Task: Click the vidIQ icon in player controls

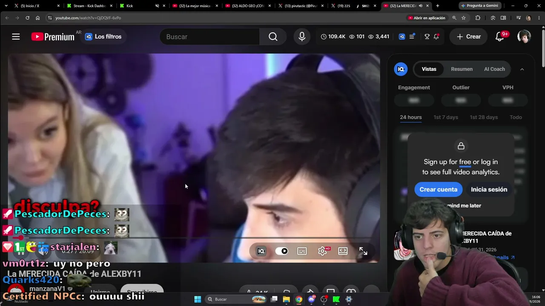Action: pyautogui.click(x=261, y=251)
